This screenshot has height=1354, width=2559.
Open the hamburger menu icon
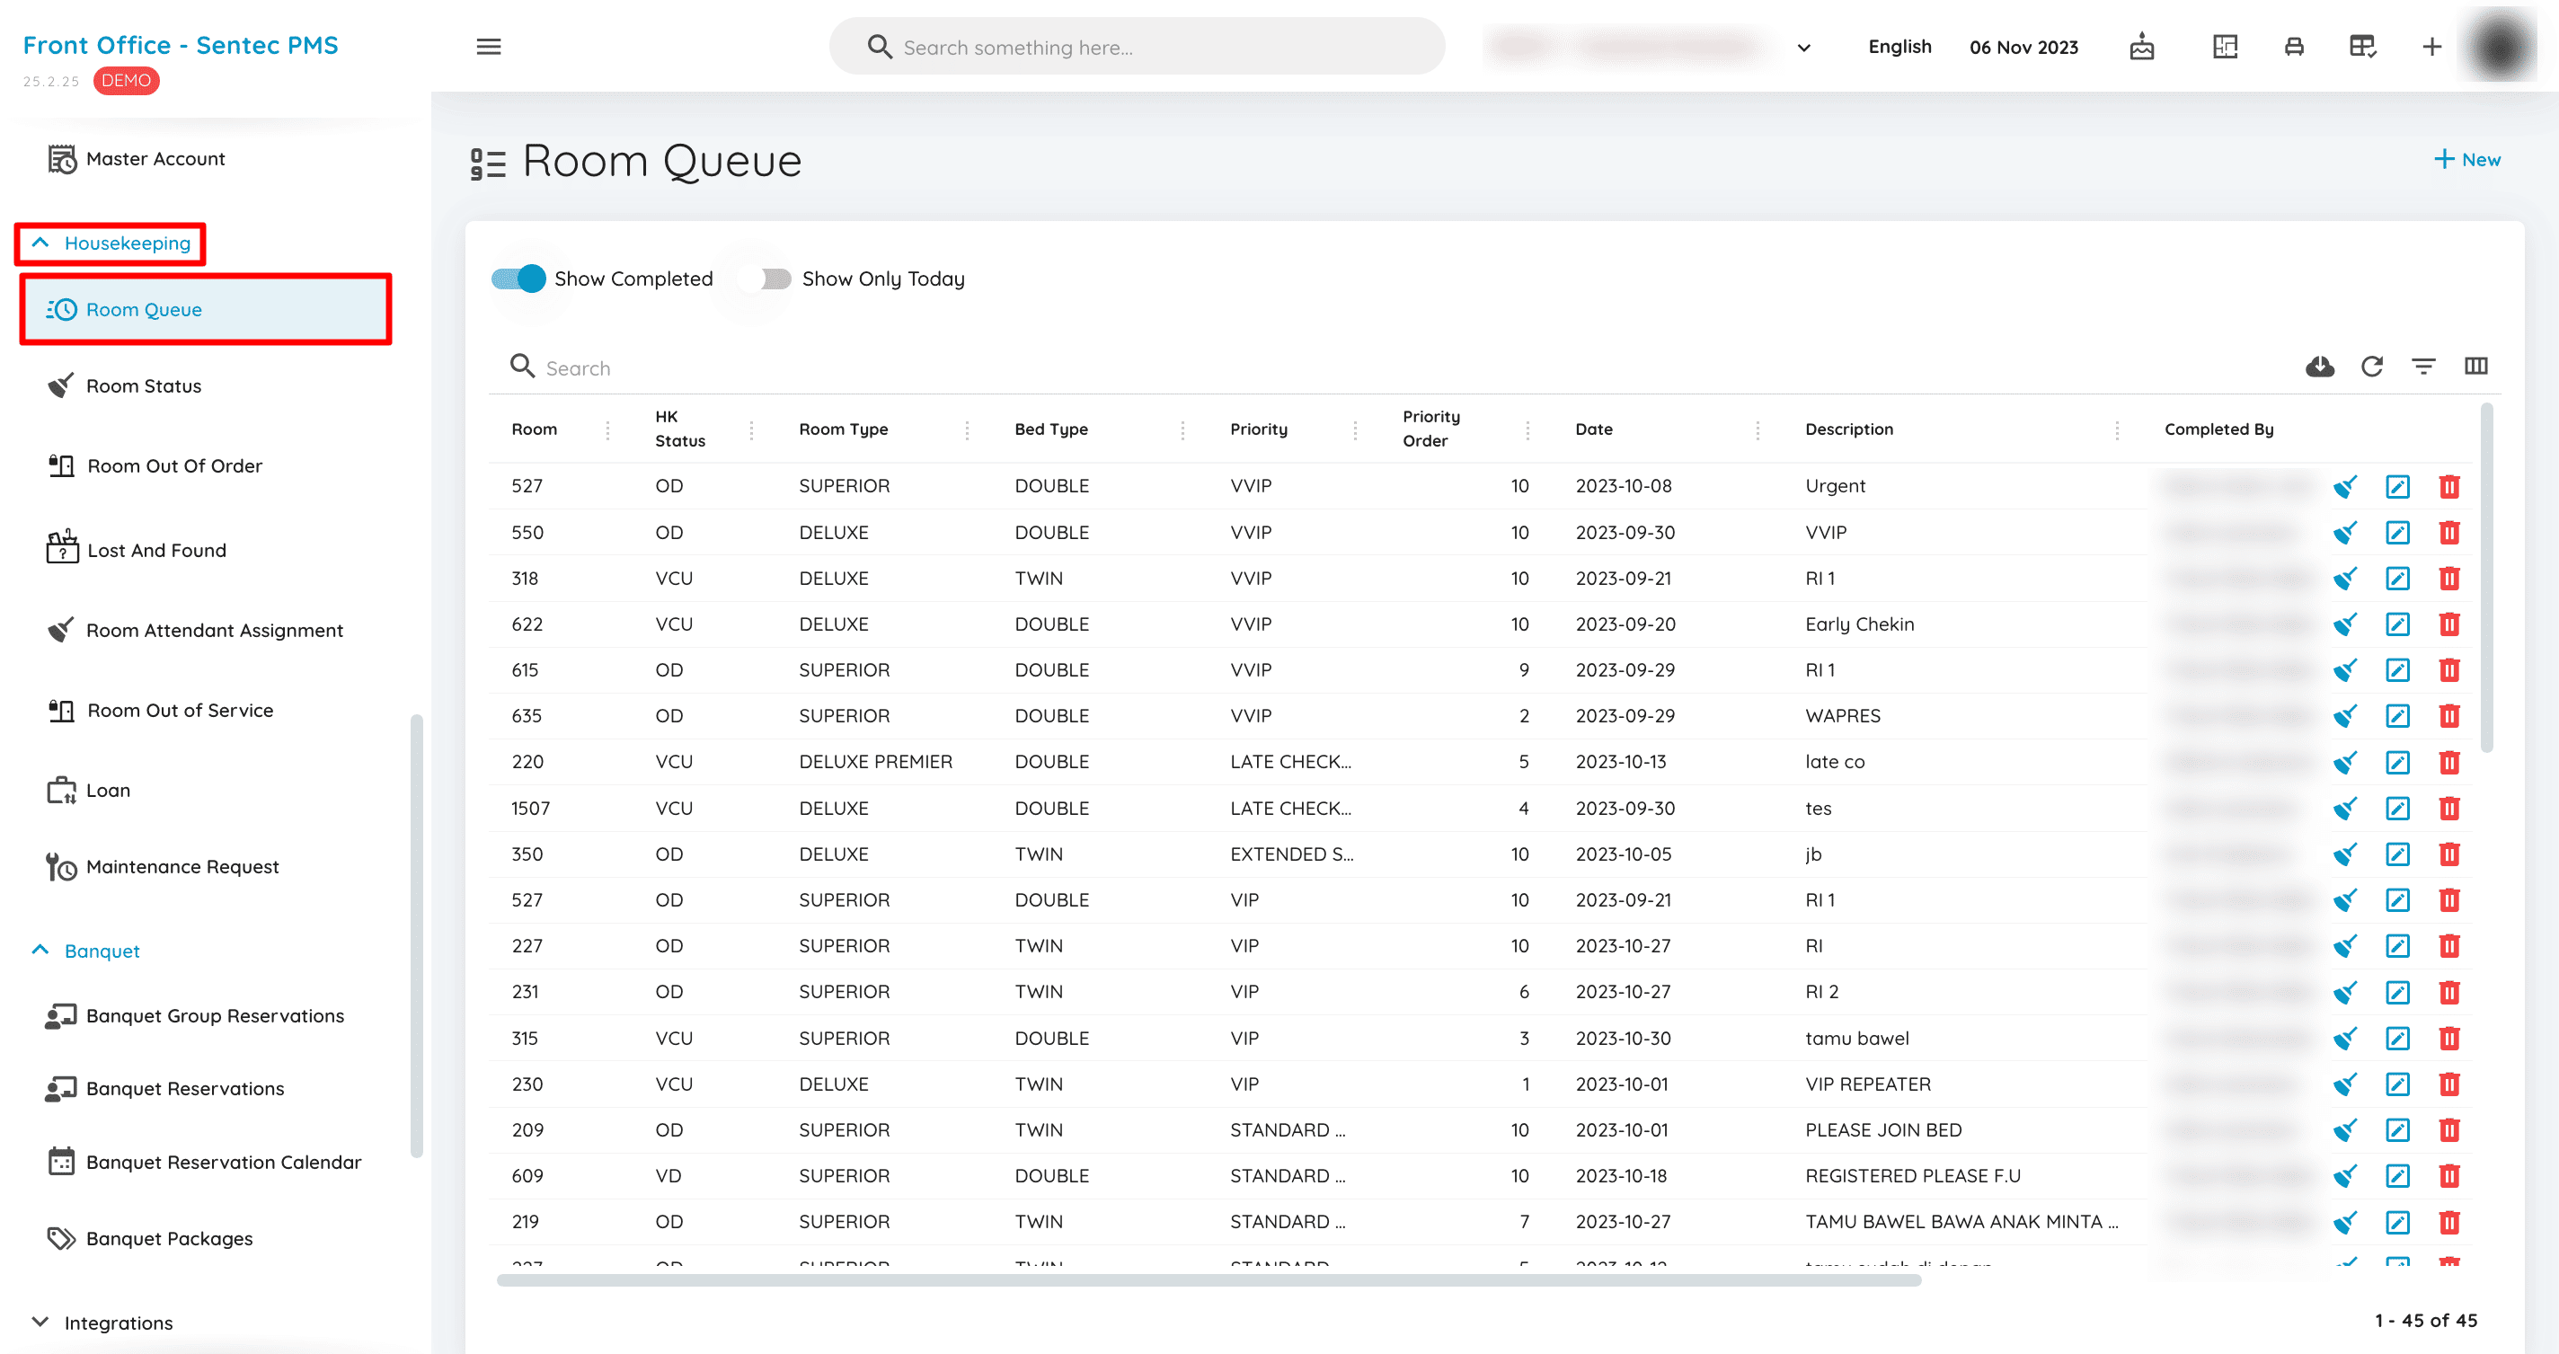coord(488,47)
